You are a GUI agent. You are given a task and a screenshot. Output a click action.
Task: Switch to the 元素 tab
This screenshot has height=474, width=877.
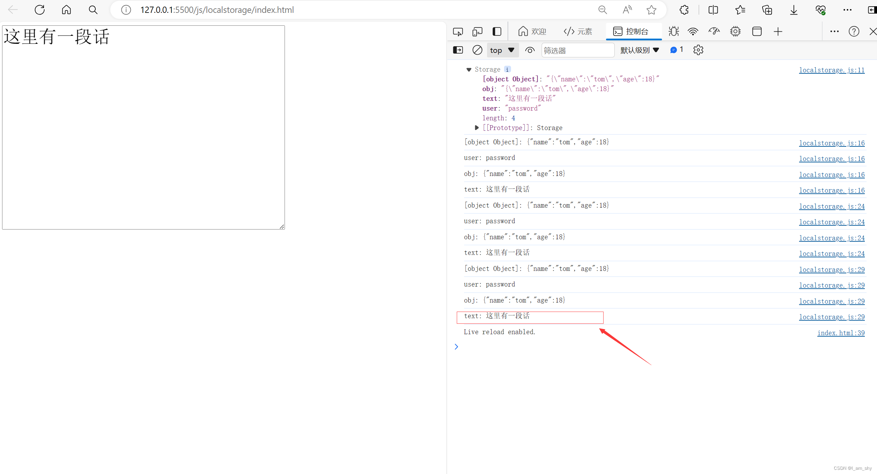(578, 32)
